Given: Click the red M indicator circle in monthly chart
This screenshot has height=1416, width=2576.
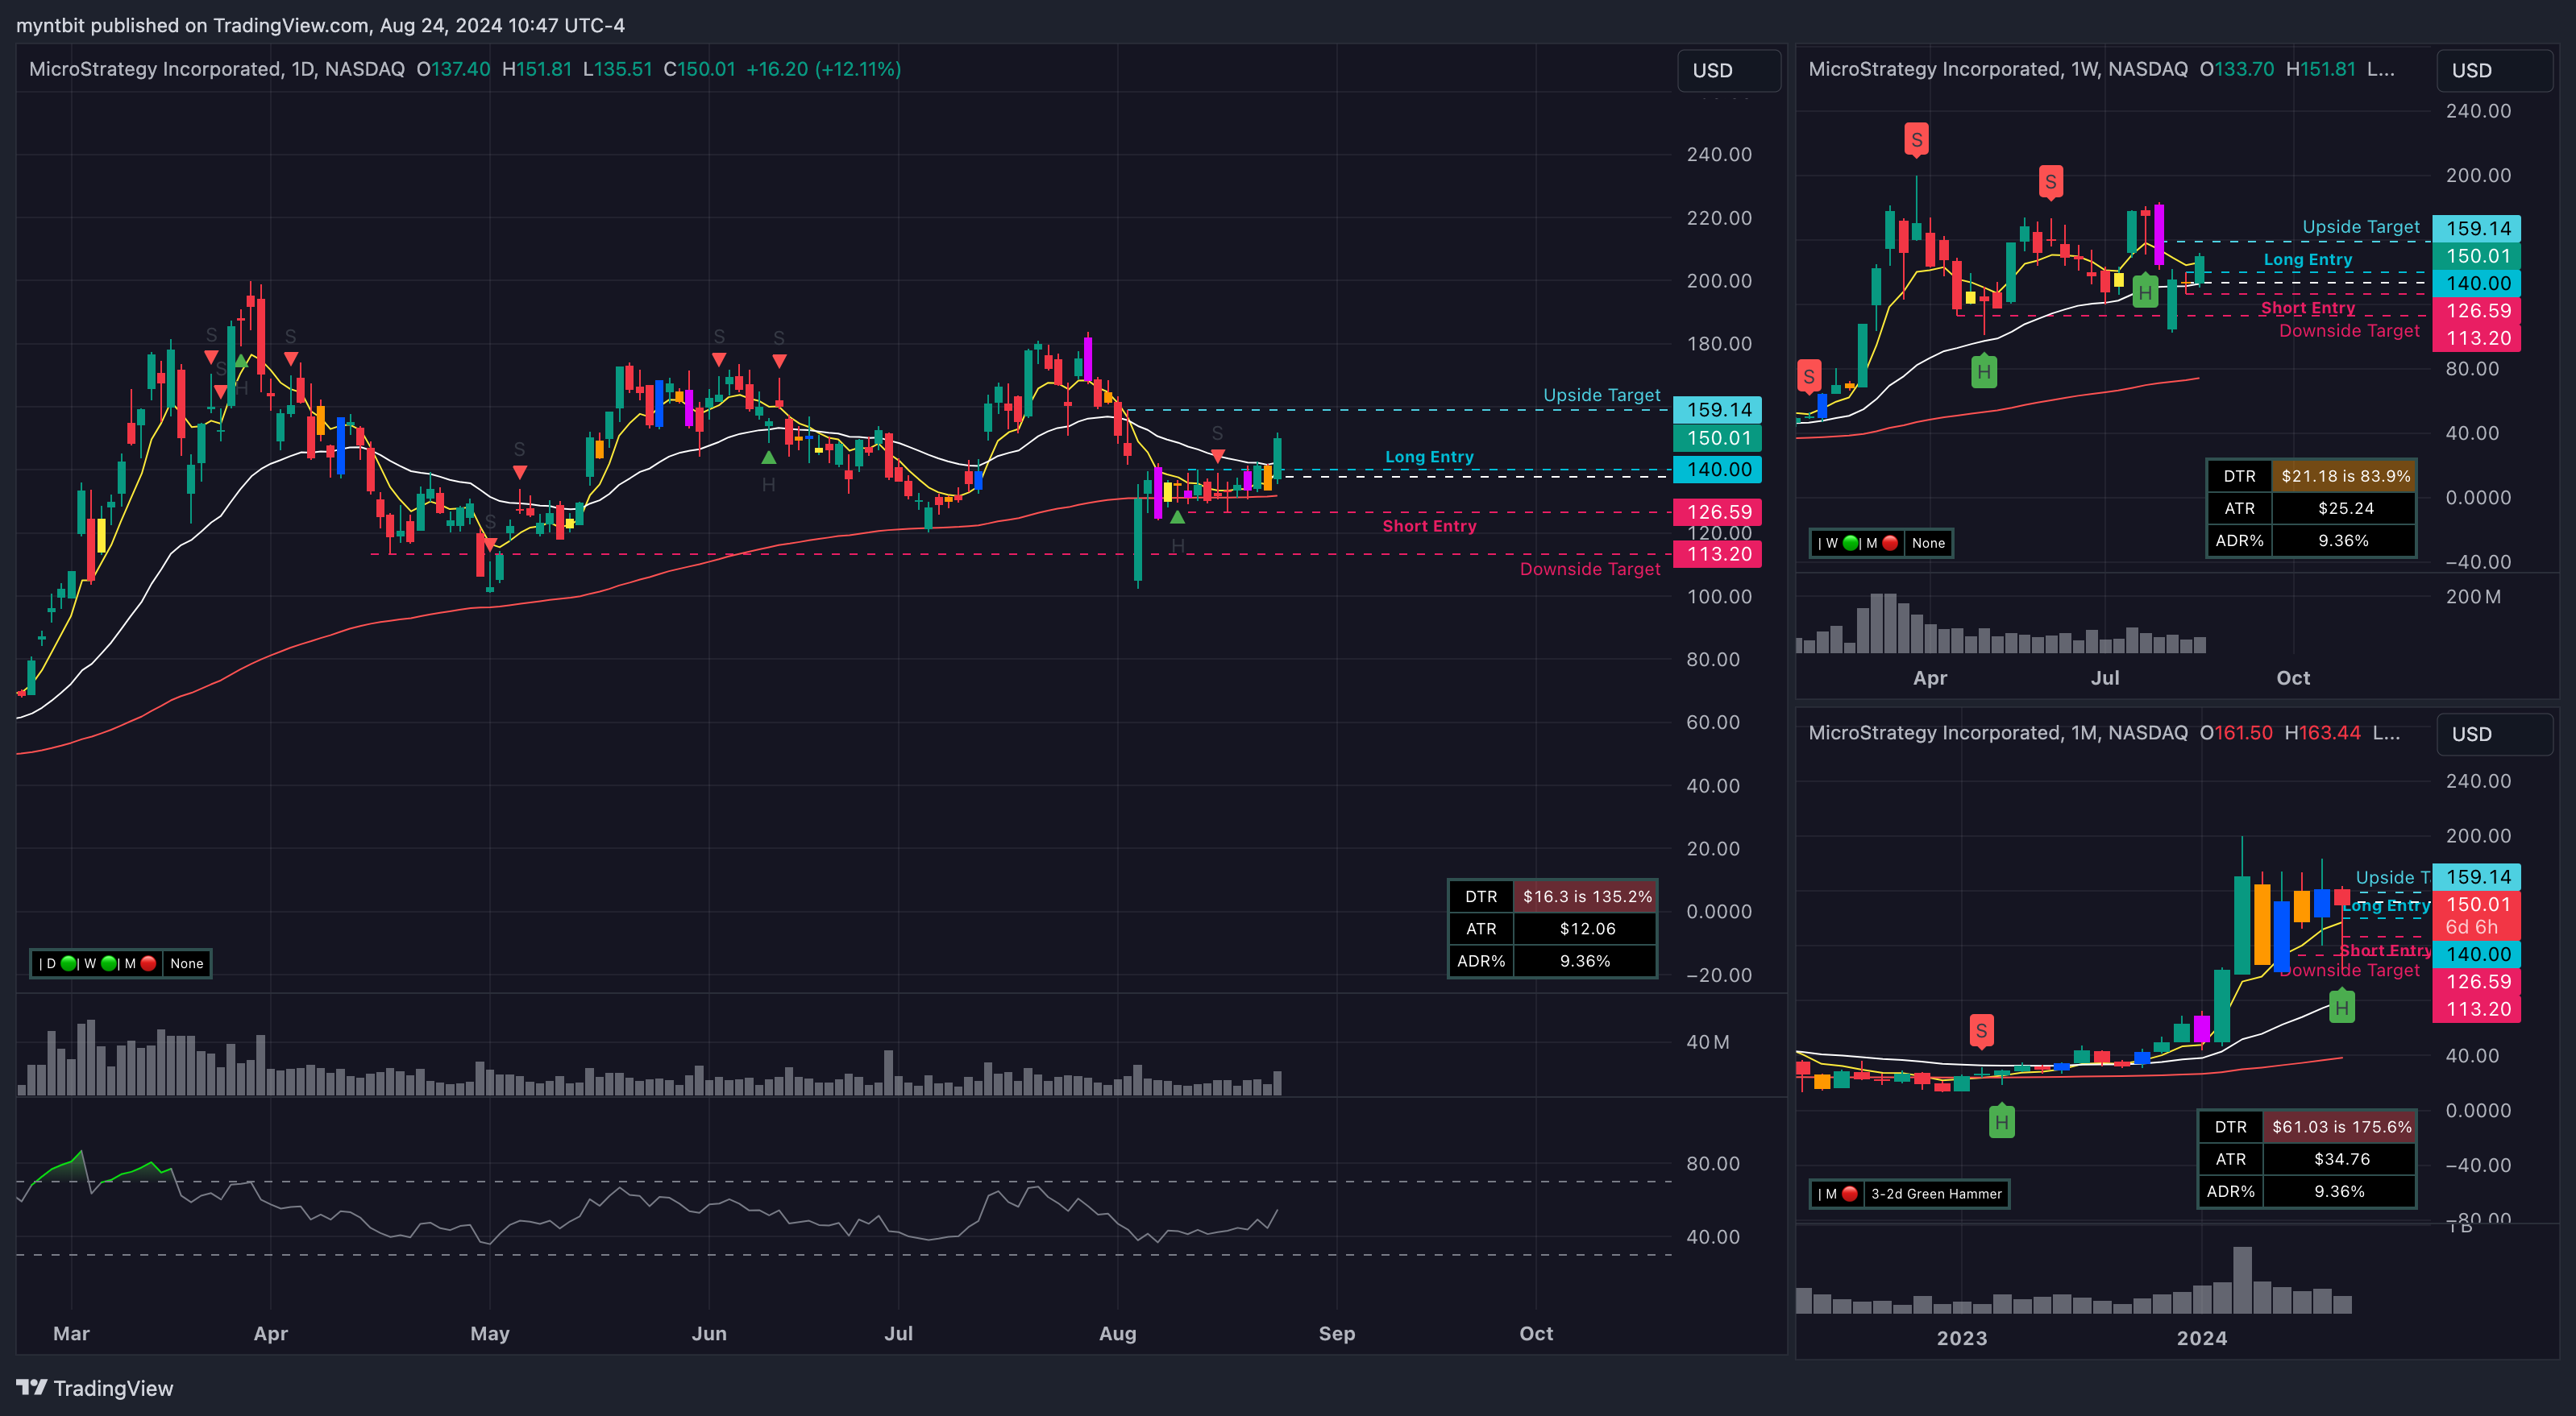Looking at the screenshot, I should [x=1849, y=1193].
